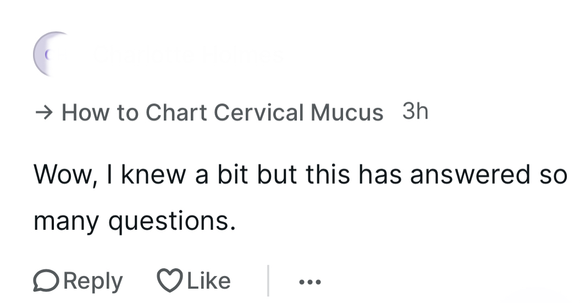Click the word "Cervical" in the post title
This screenshot has width=580, height=303.
pyautogui.click(x=258, y=113)
